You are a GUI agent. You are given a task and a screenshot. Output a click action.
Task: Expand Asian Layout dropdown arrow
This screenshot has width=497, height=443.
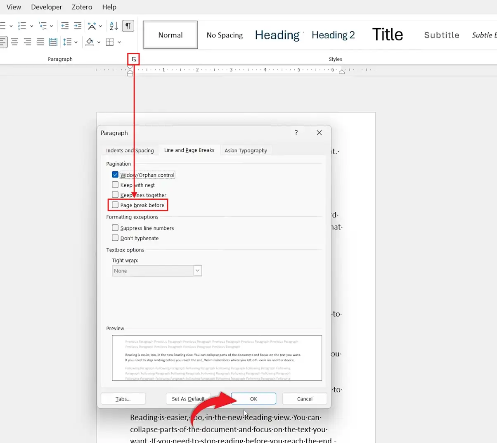(x=101, y=26)
